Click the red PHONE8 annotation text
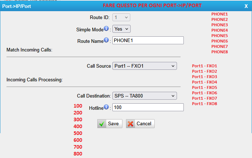 click(x=220, y=52)
